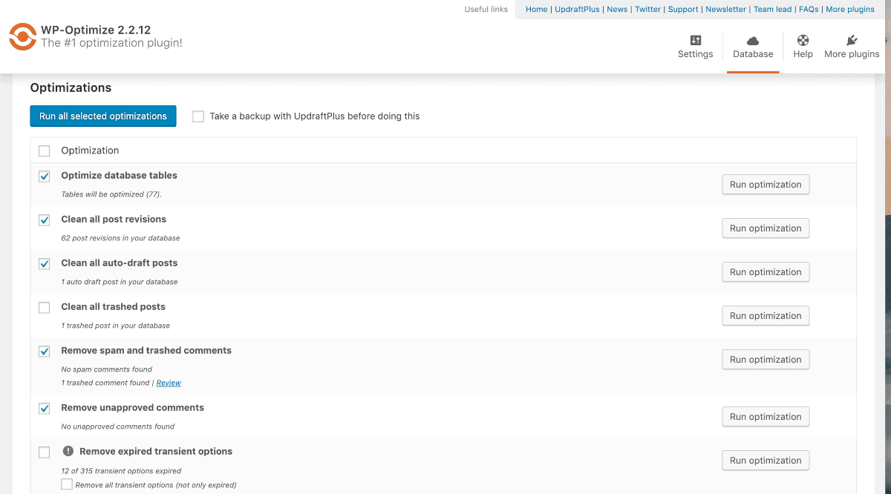Check Remove all transient options checkbox
Screen dimensions: 891x494
[x=67, y=484]
